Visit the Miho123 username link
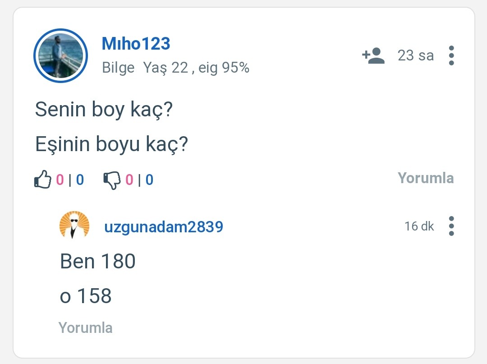 136,44
